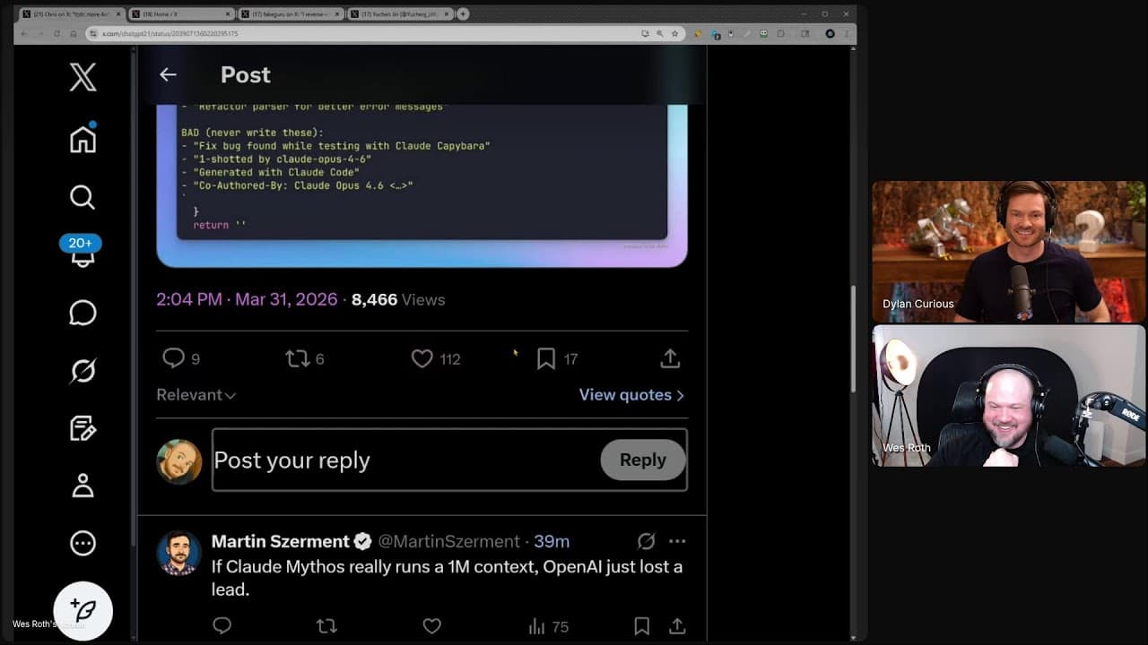Image resolution: width=1148 pixels, height=645 pixels.
Task: Open the View quotes link
Action: pyautogui.click(x=631, y=395)
